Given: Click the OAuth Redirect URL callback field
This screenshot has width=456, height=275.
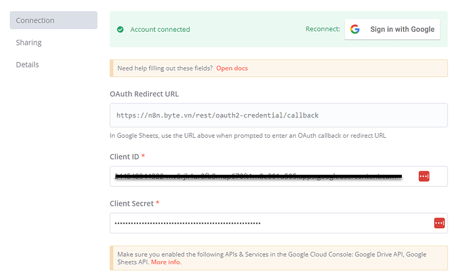Looking at the screenshot, I should coord(278,115).
